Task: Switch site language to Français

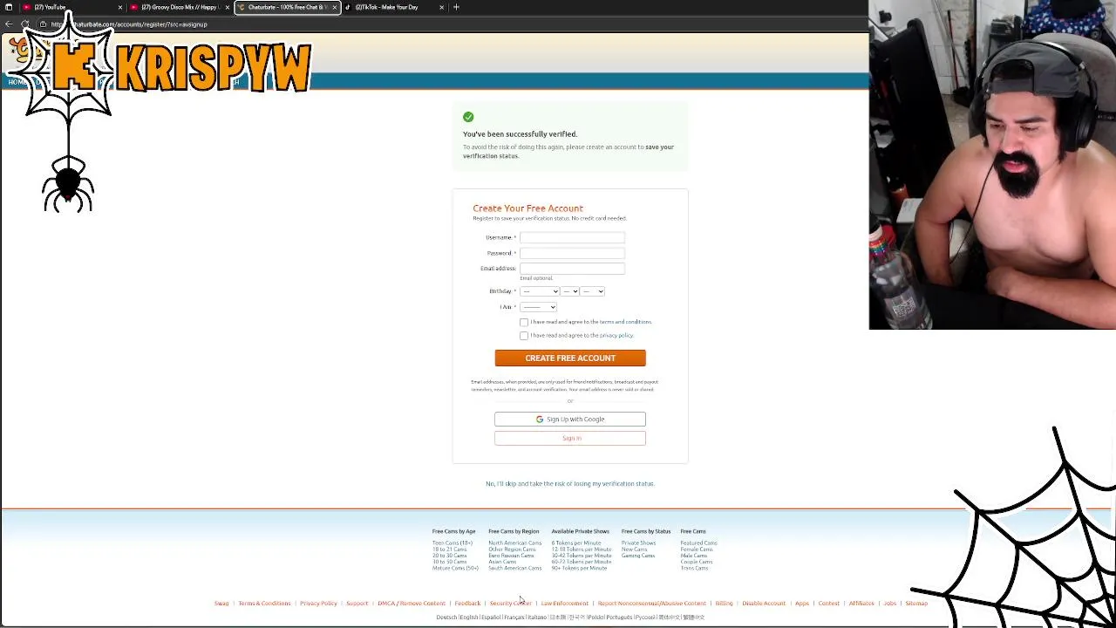Action: (514, 618)
